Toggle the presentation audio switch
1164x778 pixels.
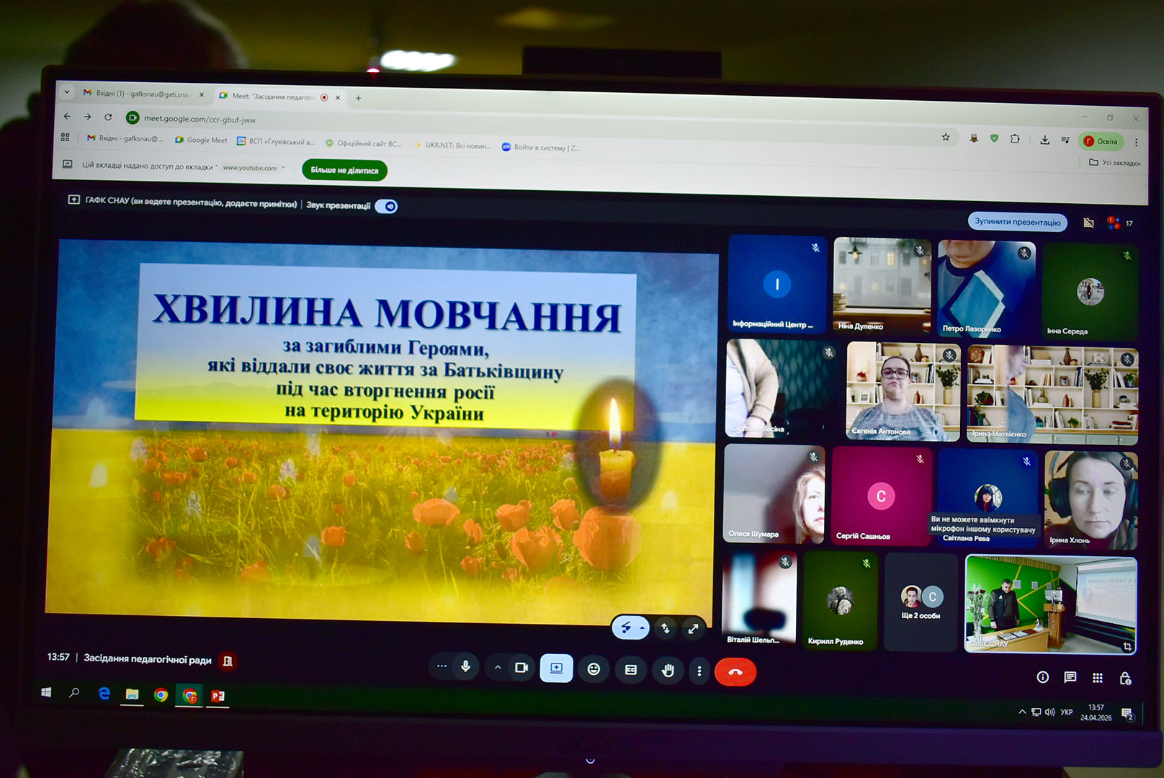point(387,207)
